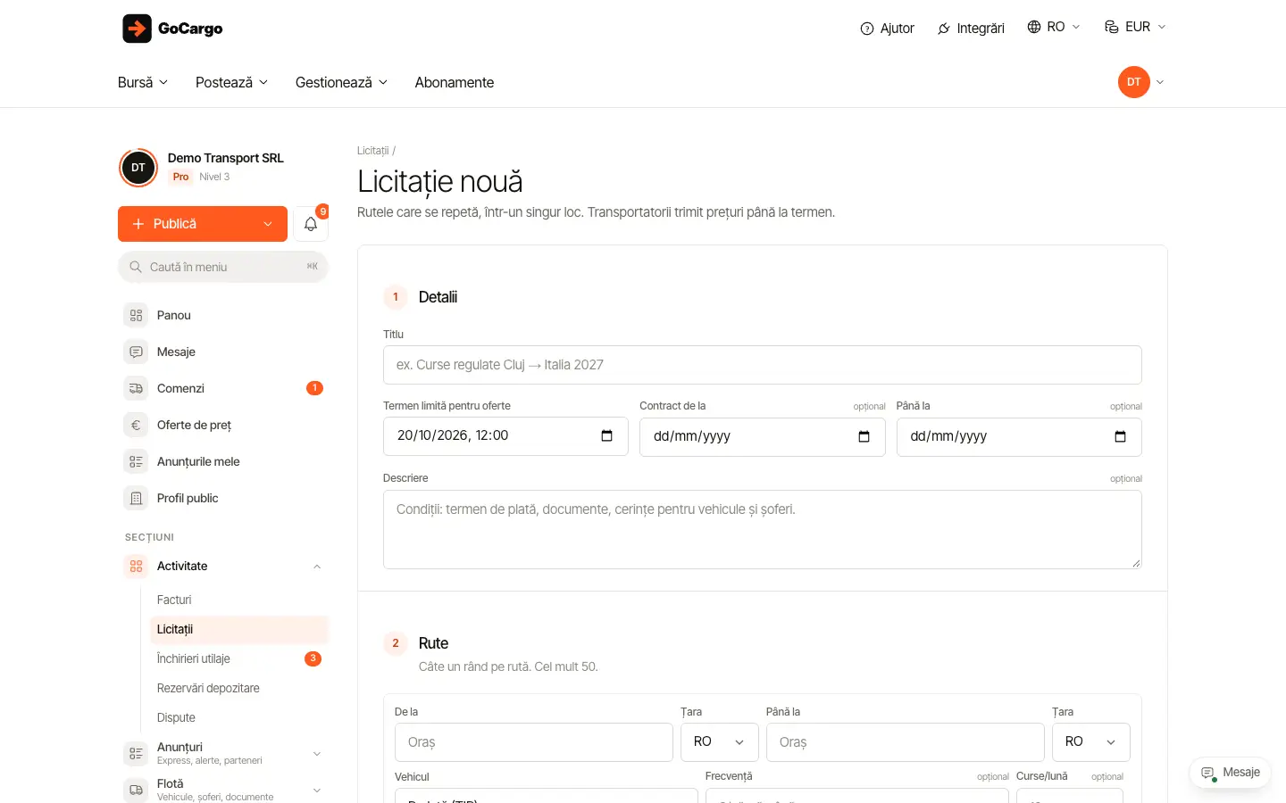The image size is (1286, 803).
Task: Select Licitații submenu item
Action: click(239, 629)
